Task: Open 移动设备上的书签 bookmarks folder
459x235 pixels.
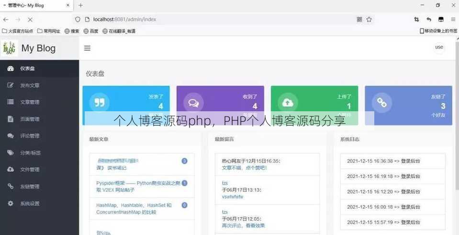Action: [x=438, y=31]
